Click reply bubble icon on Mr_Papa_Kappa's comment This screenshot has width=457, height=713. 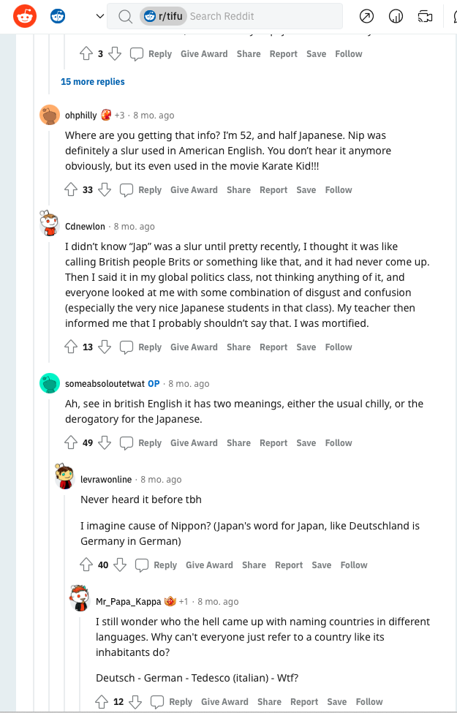[157, 701]
